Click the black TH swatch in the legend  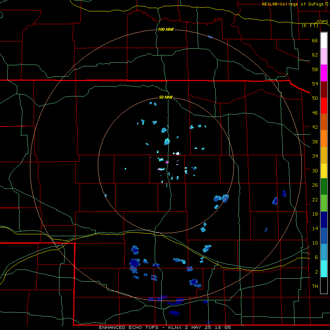click(324, 285)
